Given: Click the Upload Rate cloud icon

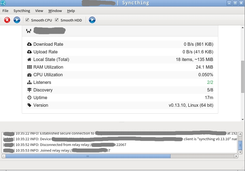Looking at the screenshot, I should pos(29,52).
